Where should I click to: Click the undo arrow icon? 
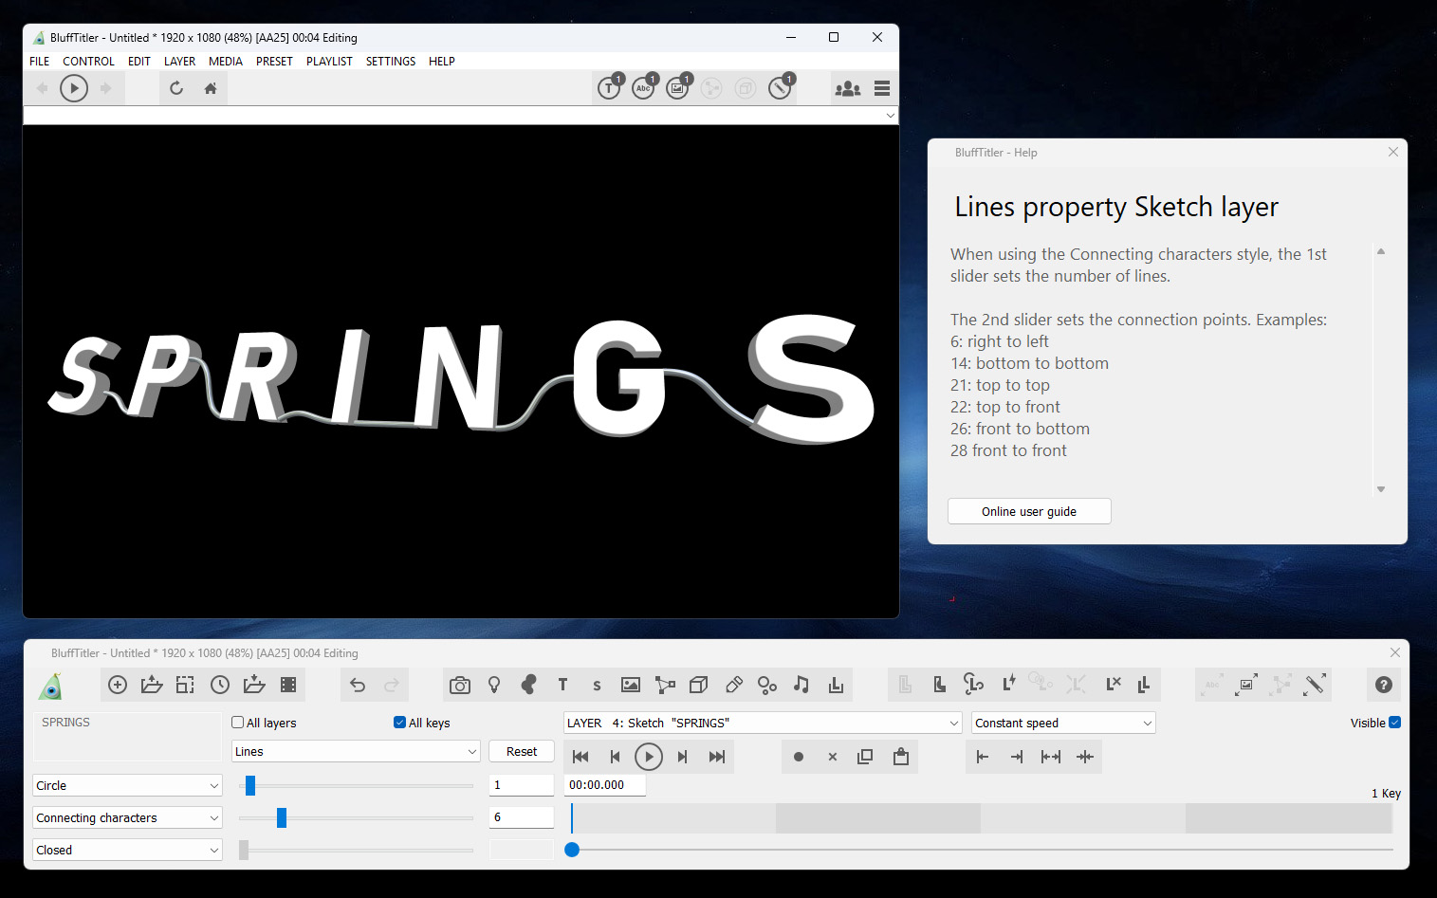358,685
